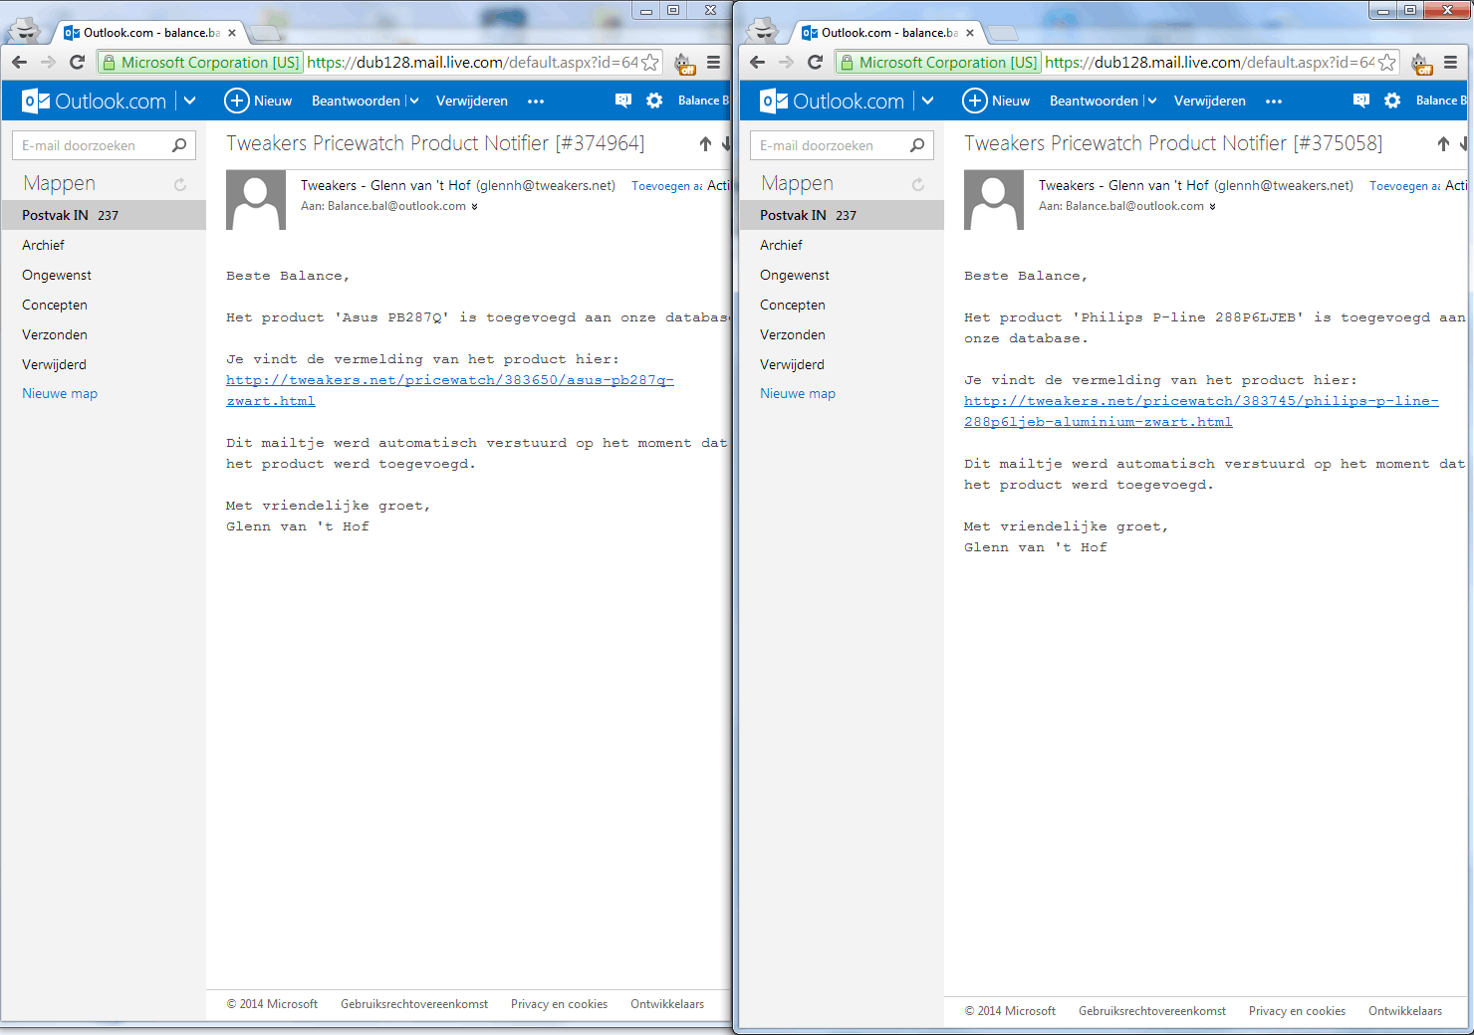Reload the page in the left browser window
This screenshot has height=1035, width=1474.
click(77, 63)
